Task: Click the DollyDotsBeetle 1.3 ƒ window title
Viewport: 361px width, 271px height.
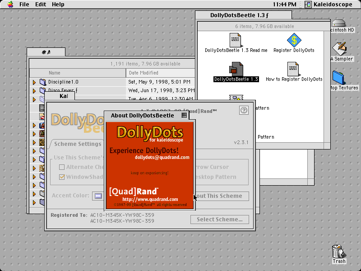Action: [x=239, y=15]
